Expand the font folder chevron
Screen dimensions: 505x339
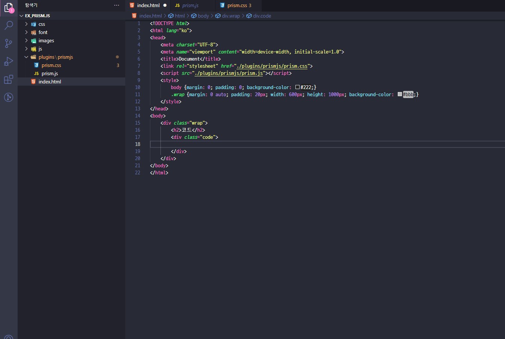click(26, 32)
